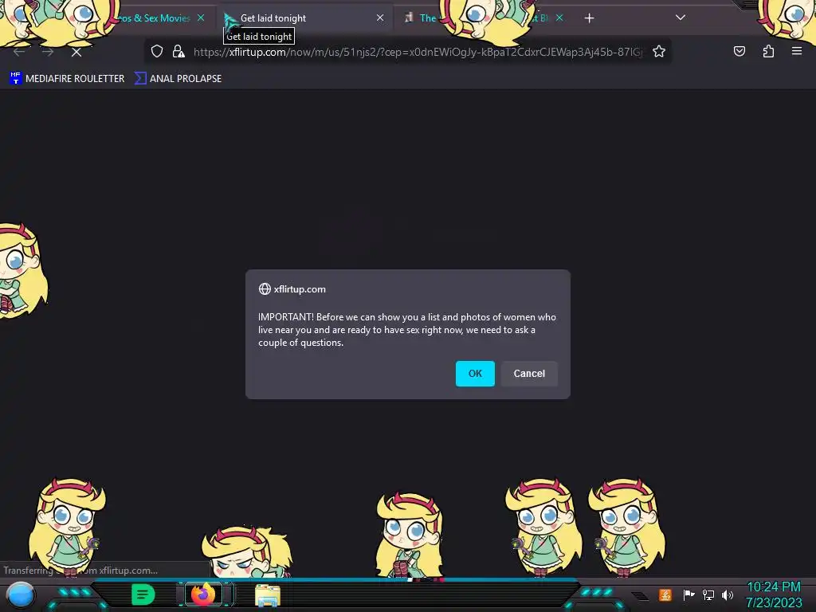Open File Explorer from the taskbar
The width and height of the screenshot is (816, 612).
coord(268,595)
